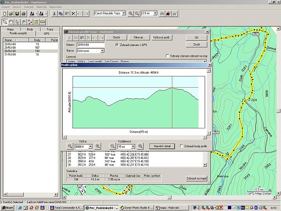Image resolution: width=281 pixels, height=211 pixels.
Task: Open the Nástroje menu
Action: coord(41,7)
